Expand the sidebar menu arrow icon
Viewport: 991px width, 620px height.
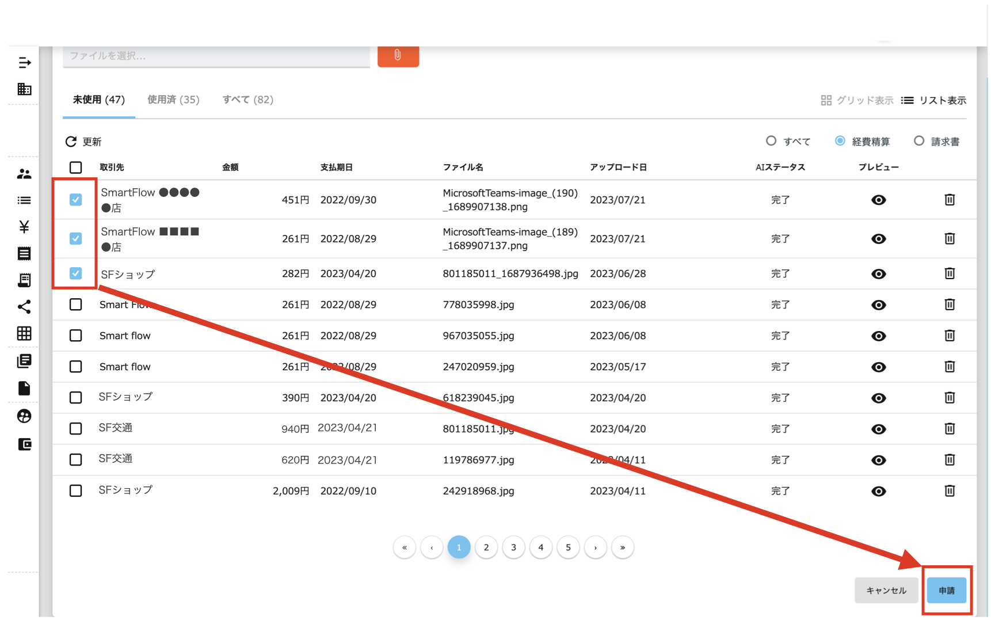24,62
